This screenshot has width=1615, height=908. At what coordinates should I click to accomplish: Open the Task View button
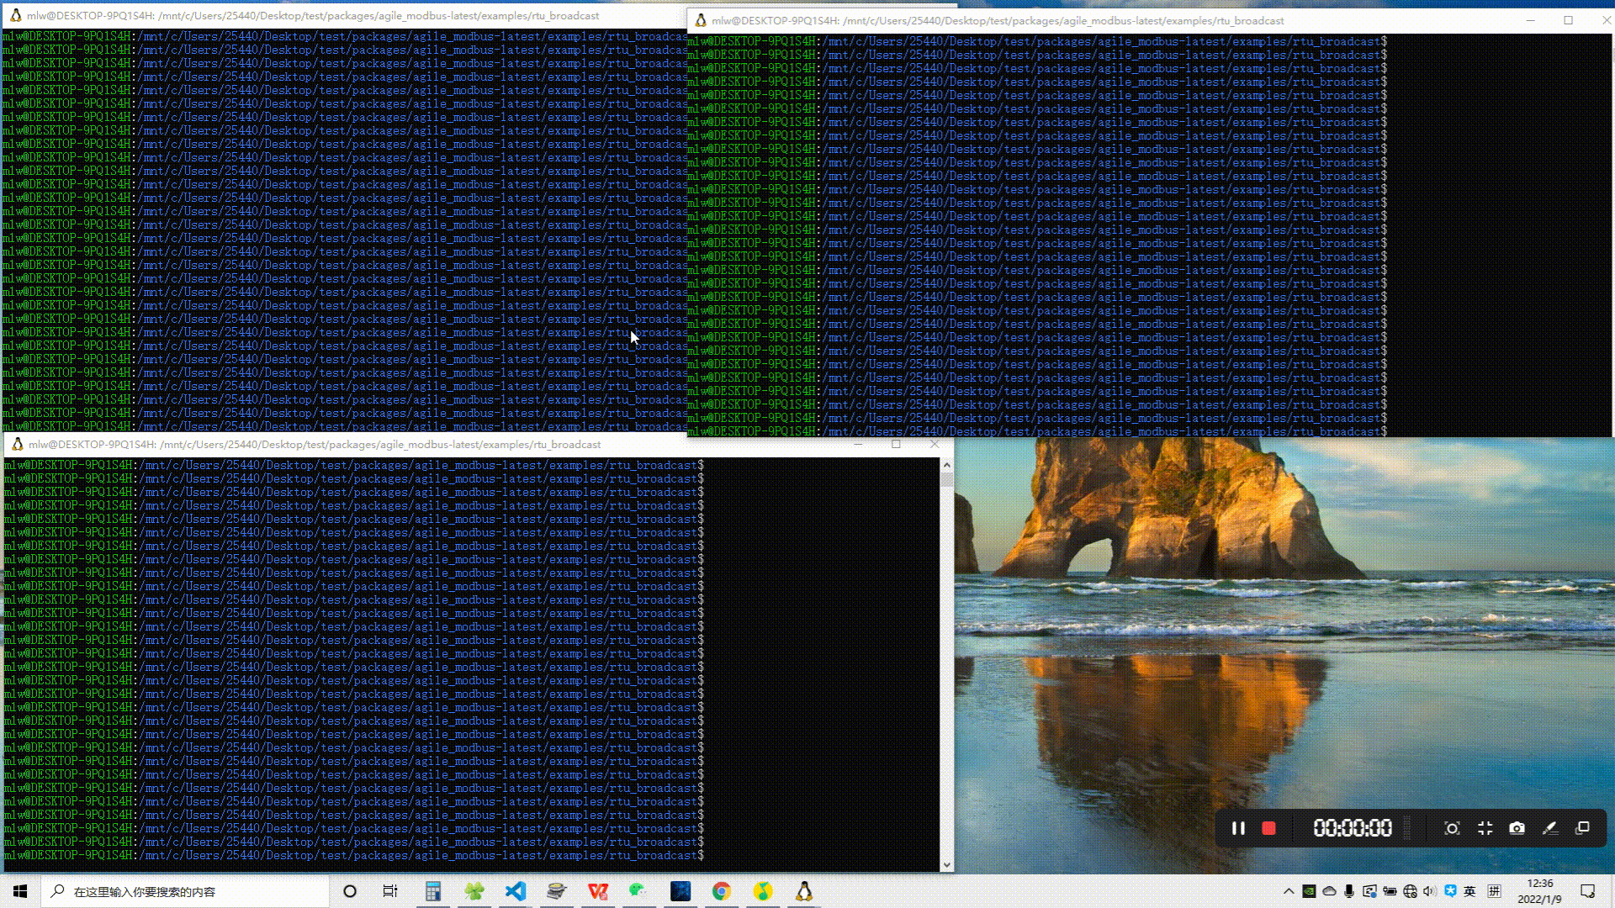click(x=390, y=891)
